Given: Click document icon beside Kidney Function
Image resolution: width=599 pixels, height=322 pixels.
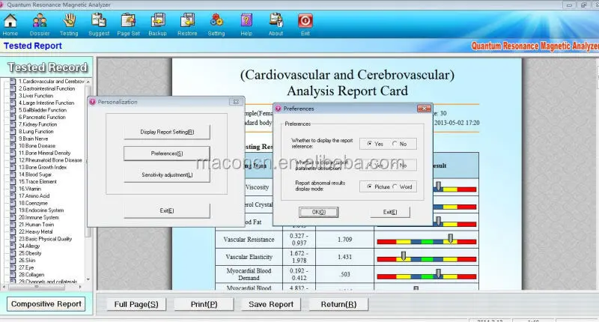Looking at the screenshot, I should [x=13, y=124].
